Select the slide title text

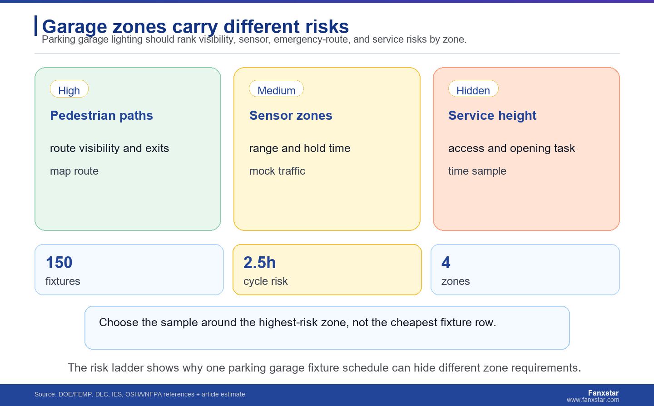coord(195,26)
